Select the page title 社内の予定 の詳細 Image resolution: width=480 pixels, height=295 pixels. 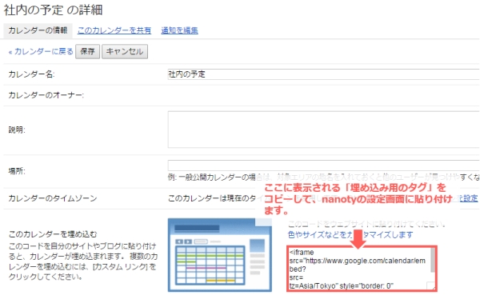(x=54, y=10)
